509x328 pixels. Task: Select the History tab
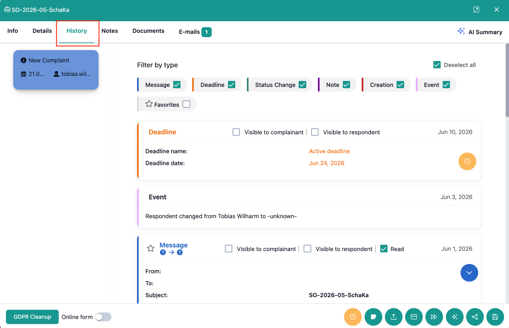(77, 31)
